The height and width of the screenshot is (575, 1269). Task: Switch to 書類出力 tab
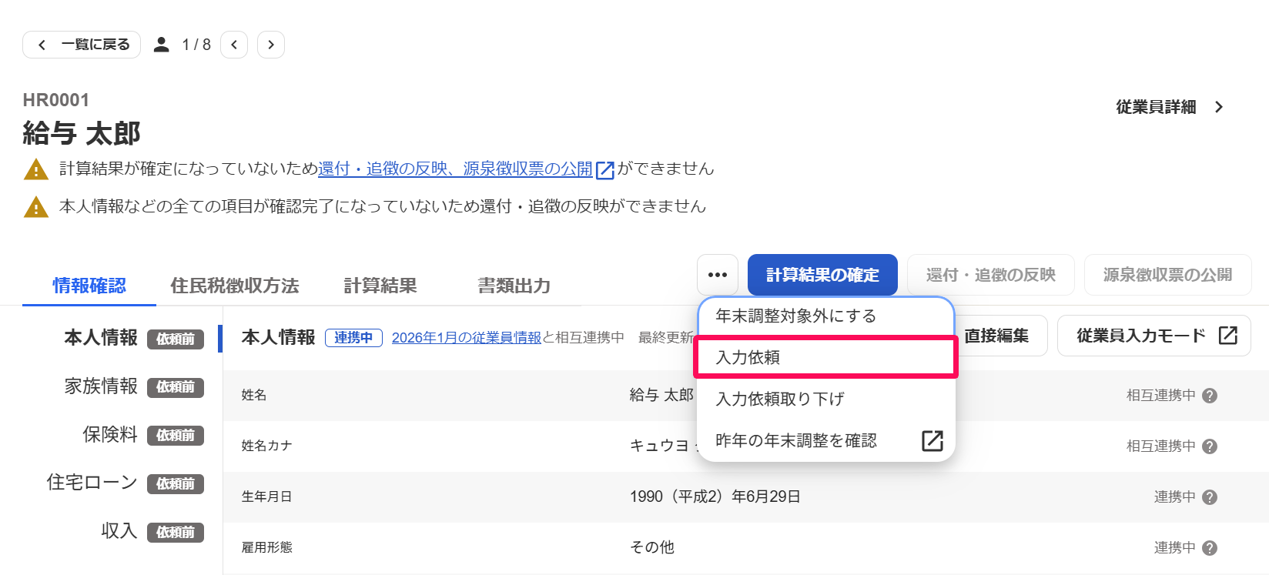[514, 286]
